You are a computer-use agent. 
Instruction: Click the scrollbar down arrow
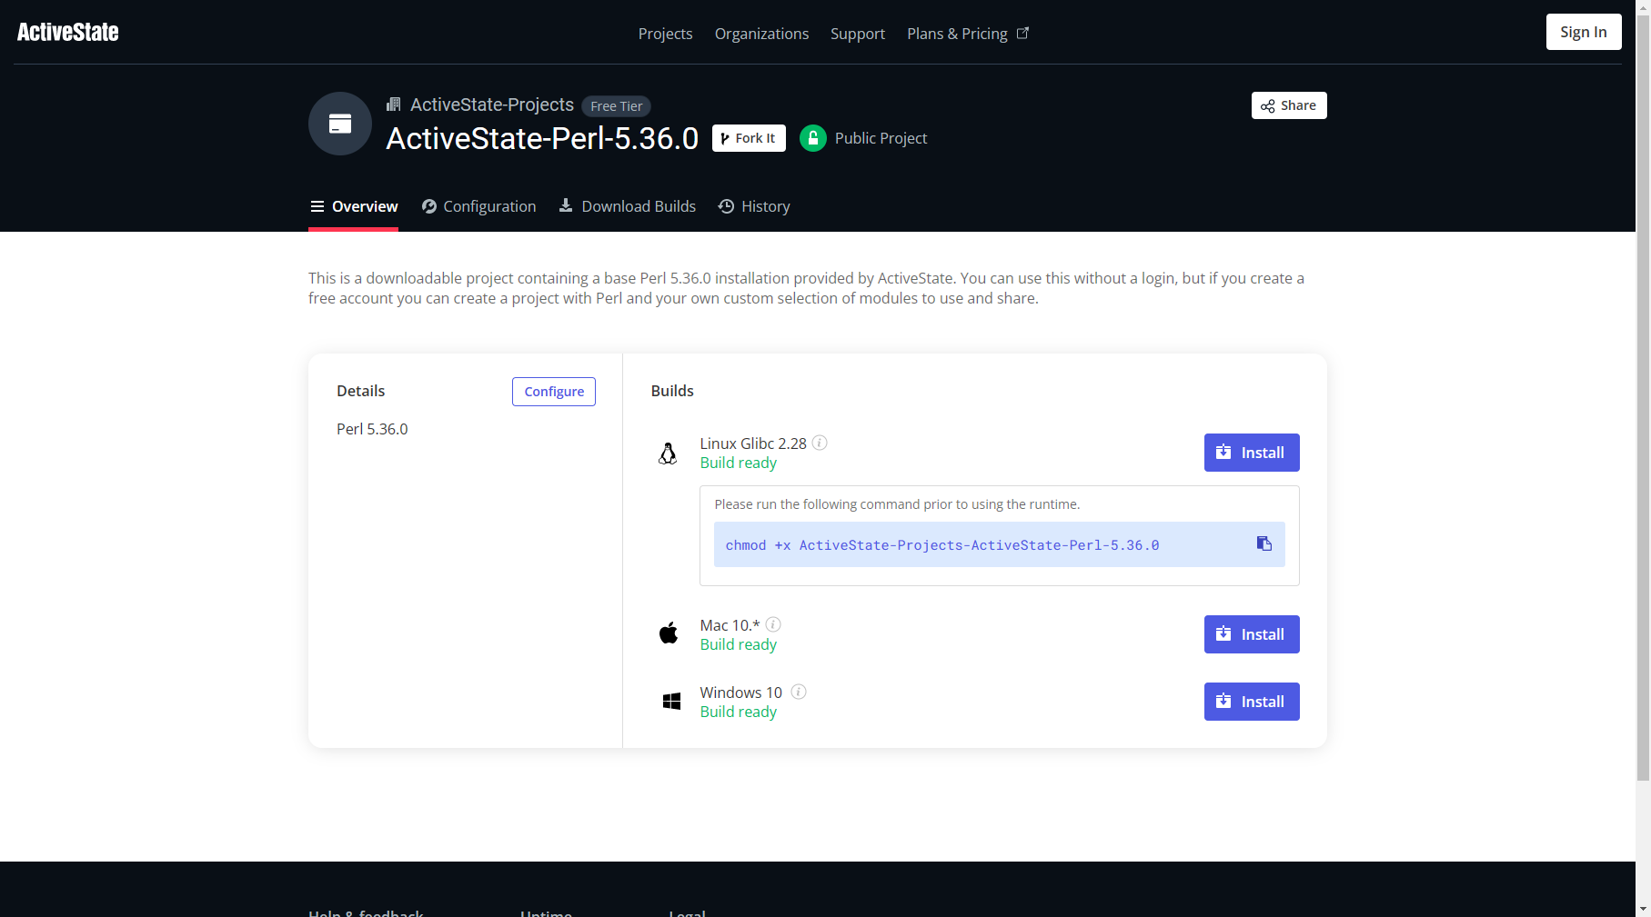coord(1643,909)
